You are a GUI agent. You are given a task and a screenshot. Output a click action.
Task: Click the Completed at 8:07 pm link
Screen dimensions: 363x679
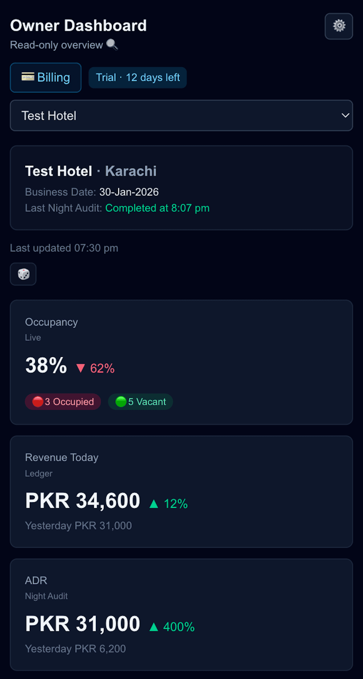157,208
